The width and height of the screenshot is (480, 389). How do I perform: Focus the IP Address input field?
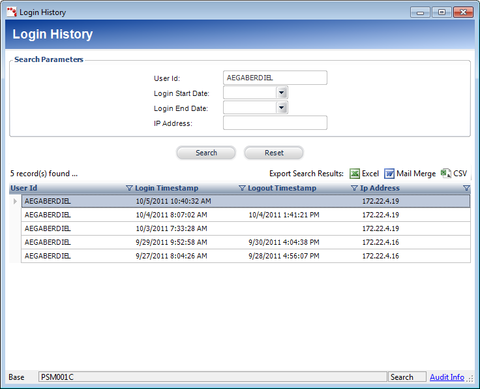click(x=275, y=123)
